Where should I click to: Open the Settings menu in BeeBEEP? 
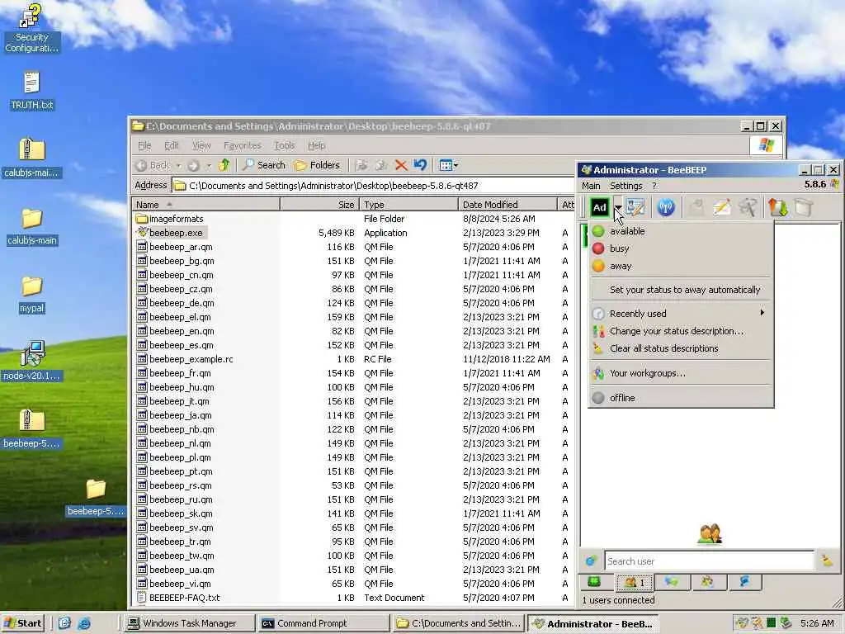[x=625, y=186]
